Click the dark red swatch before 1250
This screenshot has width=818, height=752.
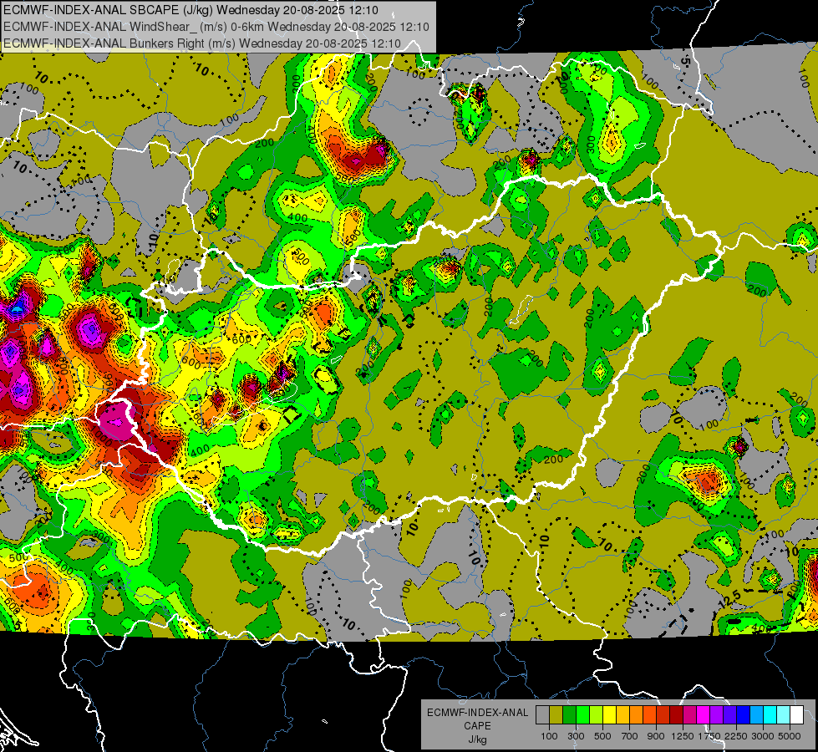[x=676, y=714]
